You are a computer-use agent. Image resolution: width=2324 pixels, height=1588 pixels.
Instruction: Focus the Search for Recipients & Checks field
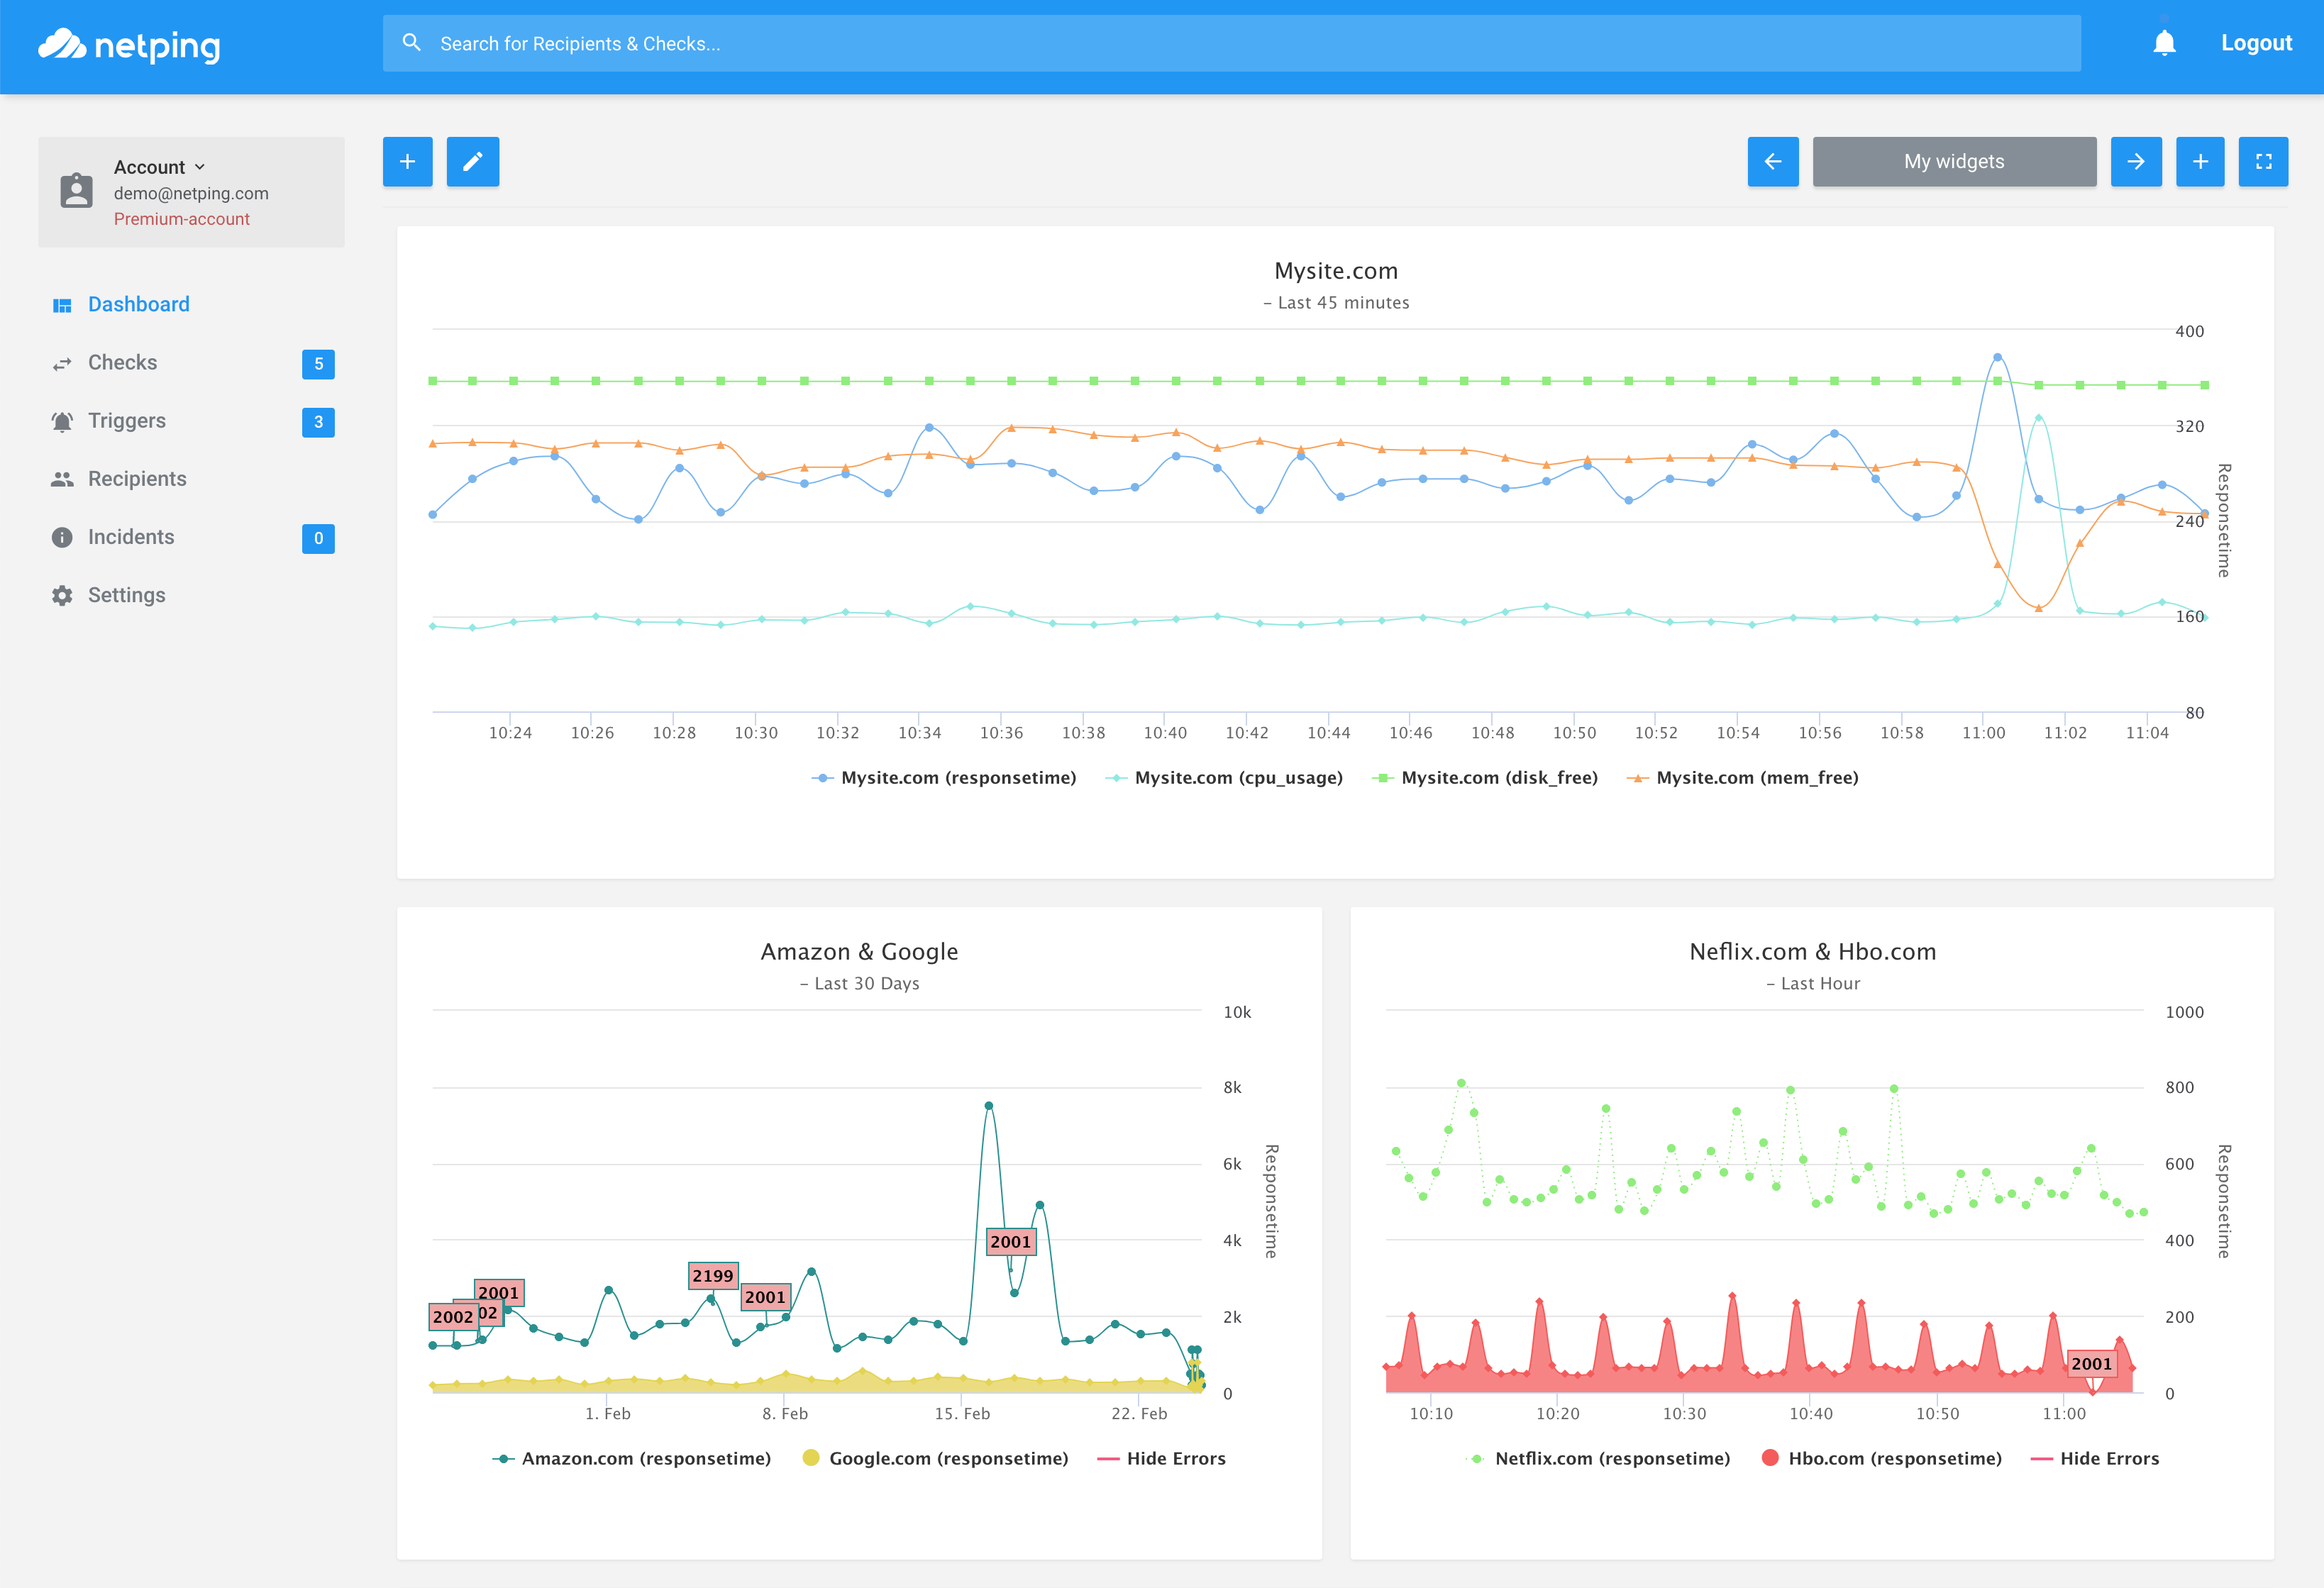1231,43
